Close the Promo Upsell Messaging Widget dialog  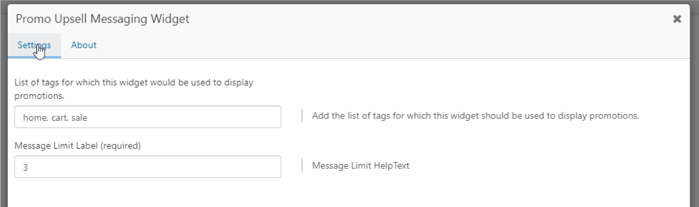pyautogui.click(x=677, y=19)
